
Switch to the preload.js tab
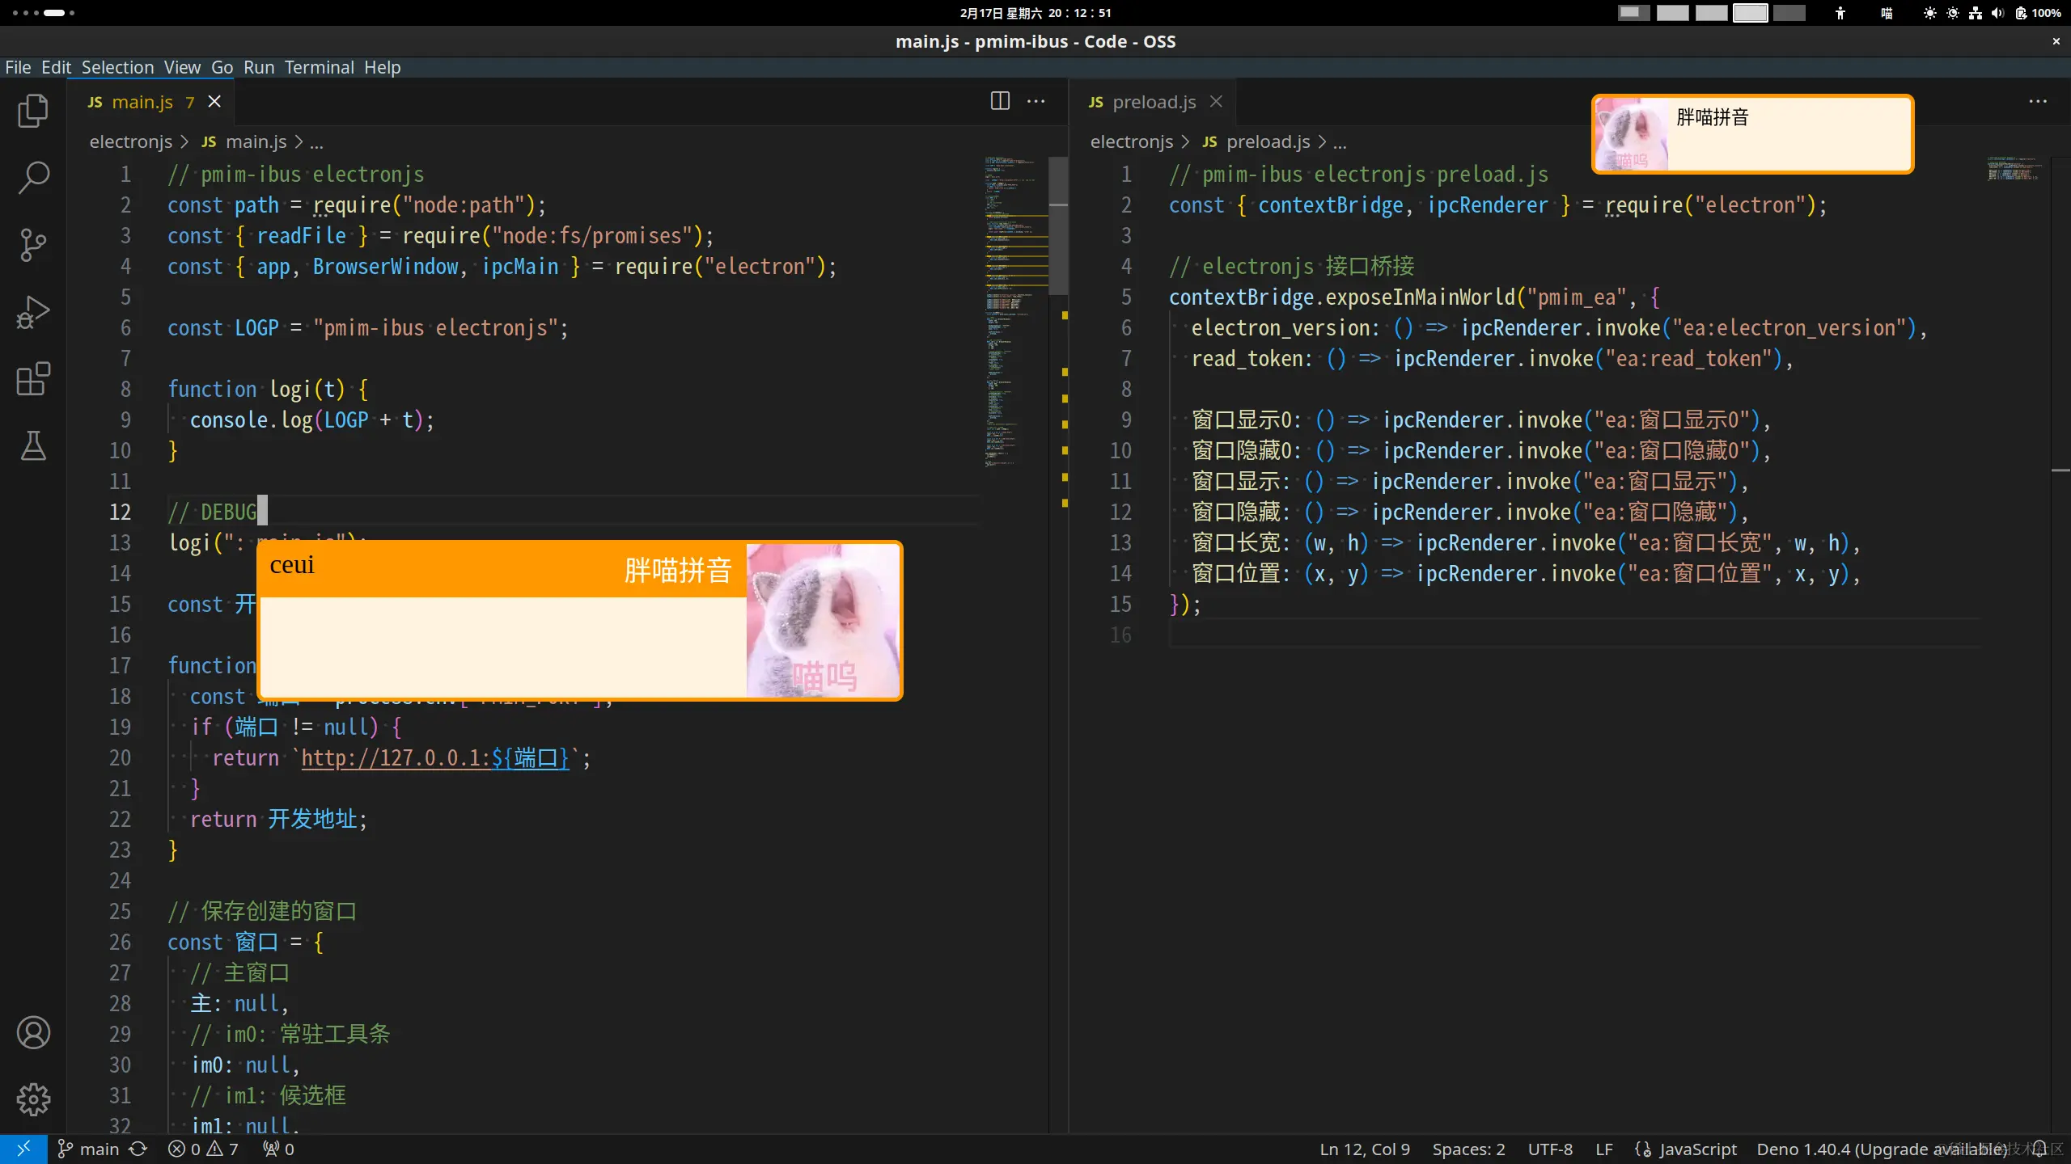click(1154, 102)
